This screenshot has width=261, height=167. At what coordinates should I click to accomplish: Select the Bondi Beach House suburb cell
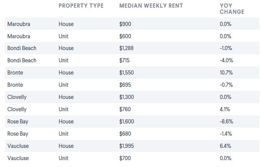22,48
